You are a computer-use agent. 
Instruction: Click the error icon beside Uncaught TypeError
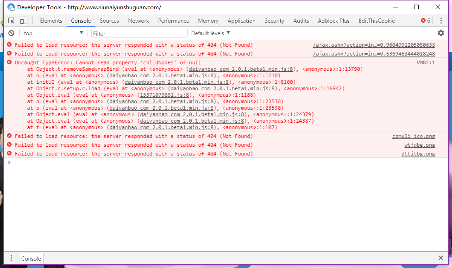[x=9, y=62]
